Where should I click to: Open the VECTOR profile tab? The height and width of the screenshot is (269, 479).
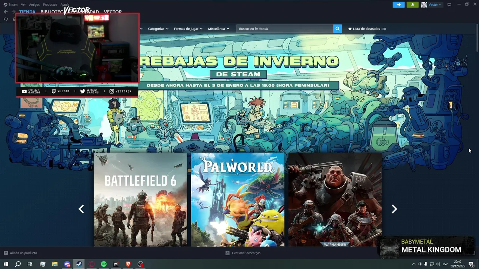[x=113, y=12]
